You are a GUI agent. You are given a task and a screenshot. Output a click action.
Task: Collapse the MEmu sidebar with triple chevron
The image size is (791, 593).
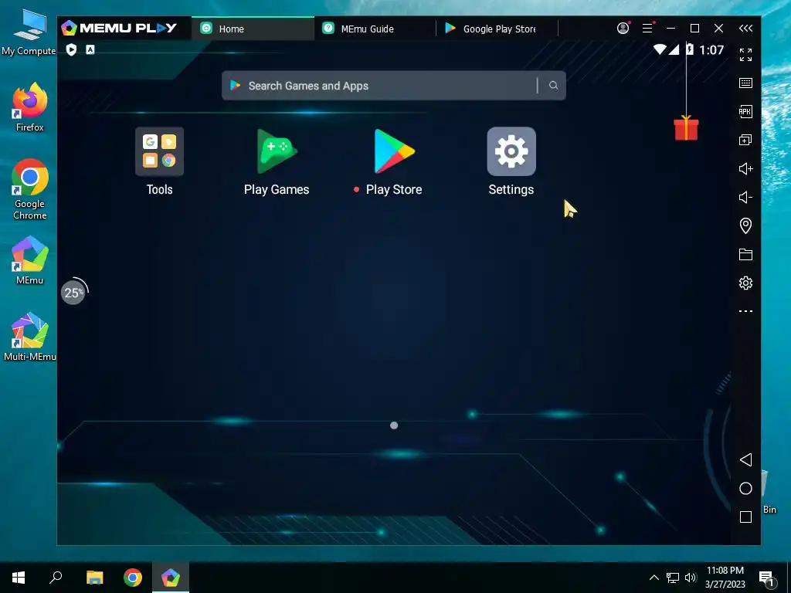745,29
